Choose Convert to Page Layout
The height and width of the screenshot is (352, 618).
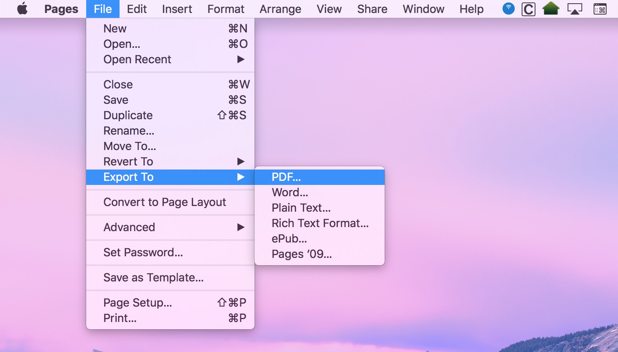[170, 202]
